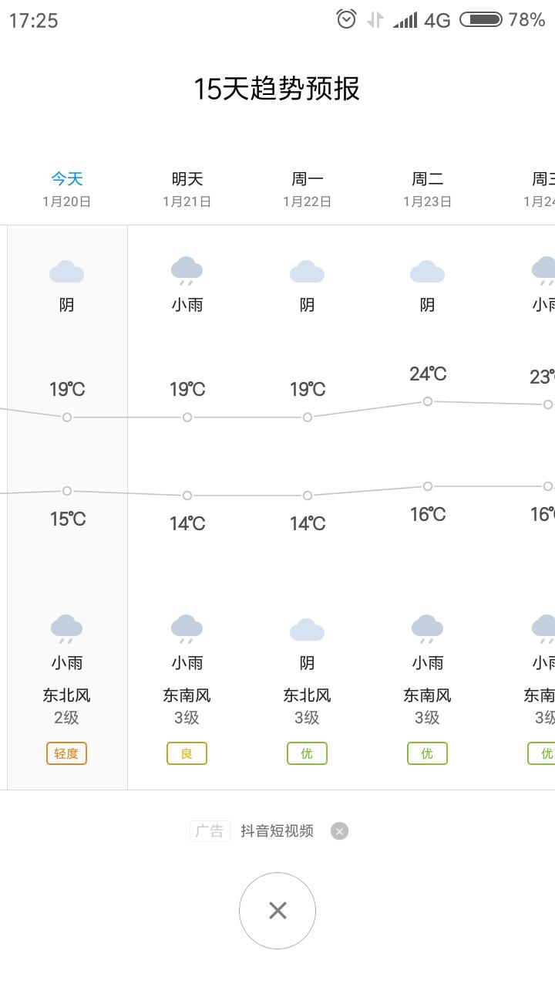Tap Monday's nighttime overcast cloud icon
The height and width of the screenshot is (988, 555).
[x=307, y=629]
